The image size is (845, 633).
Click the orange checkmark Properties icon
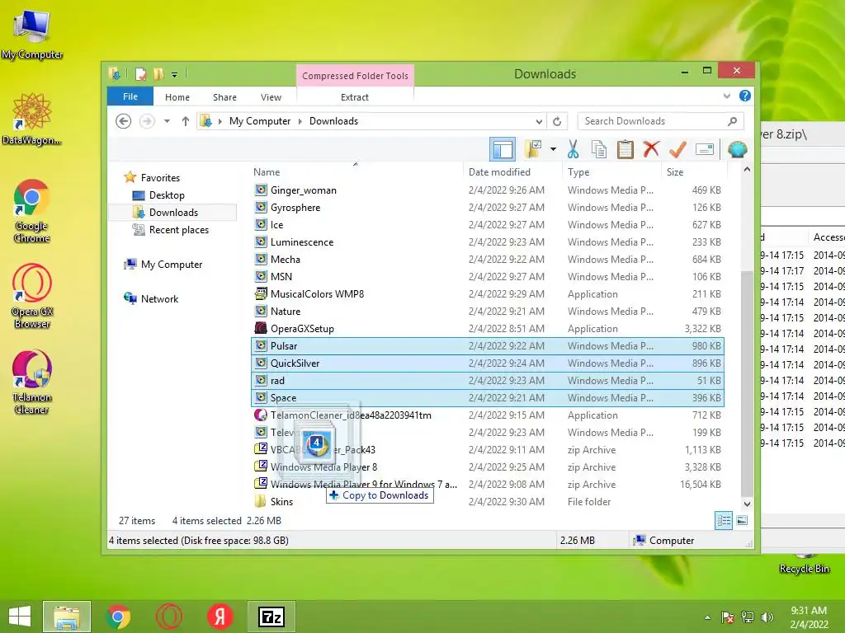677,149
